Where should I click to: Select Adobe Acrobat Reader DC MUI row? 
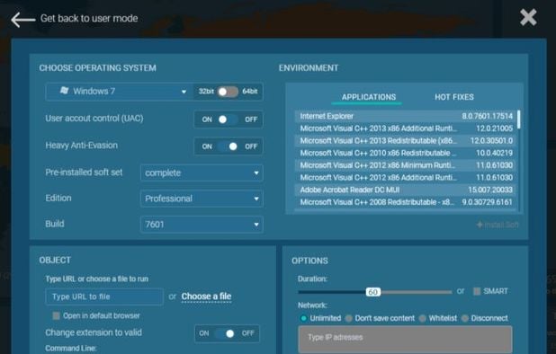(405, 190)
